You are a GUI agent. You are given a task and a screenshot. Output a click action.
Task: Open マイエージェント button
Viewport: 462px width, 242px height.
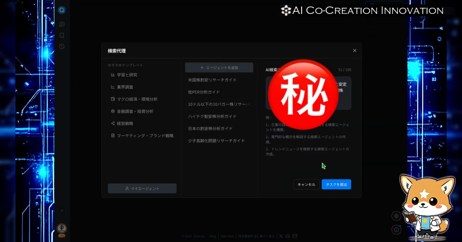pos(142,189)
